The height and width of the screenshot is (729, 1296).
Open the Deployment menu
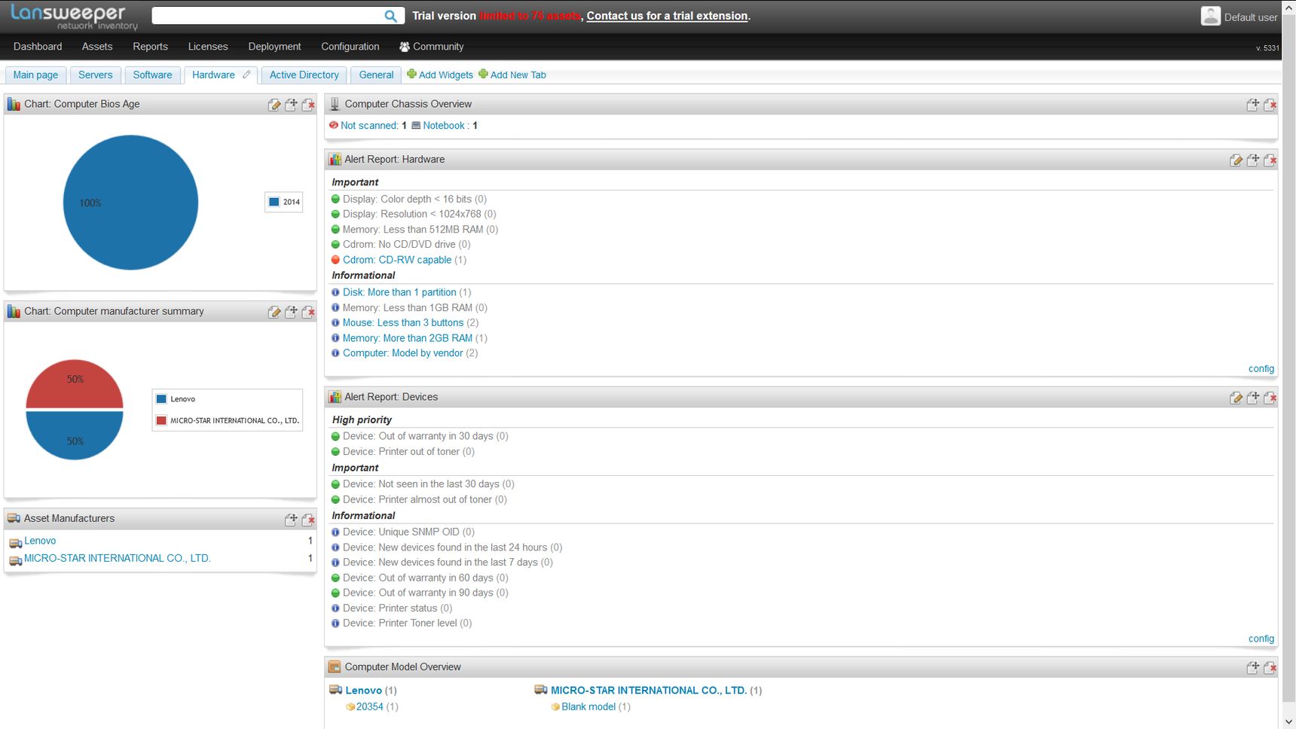pyautogui.click(x=274, y=47)
